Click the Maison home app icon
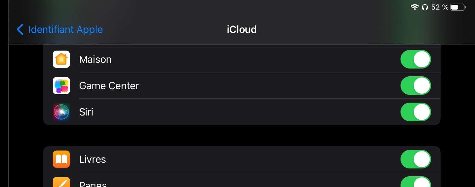Screen dimensions: 475x187 (x=61, y=59)
